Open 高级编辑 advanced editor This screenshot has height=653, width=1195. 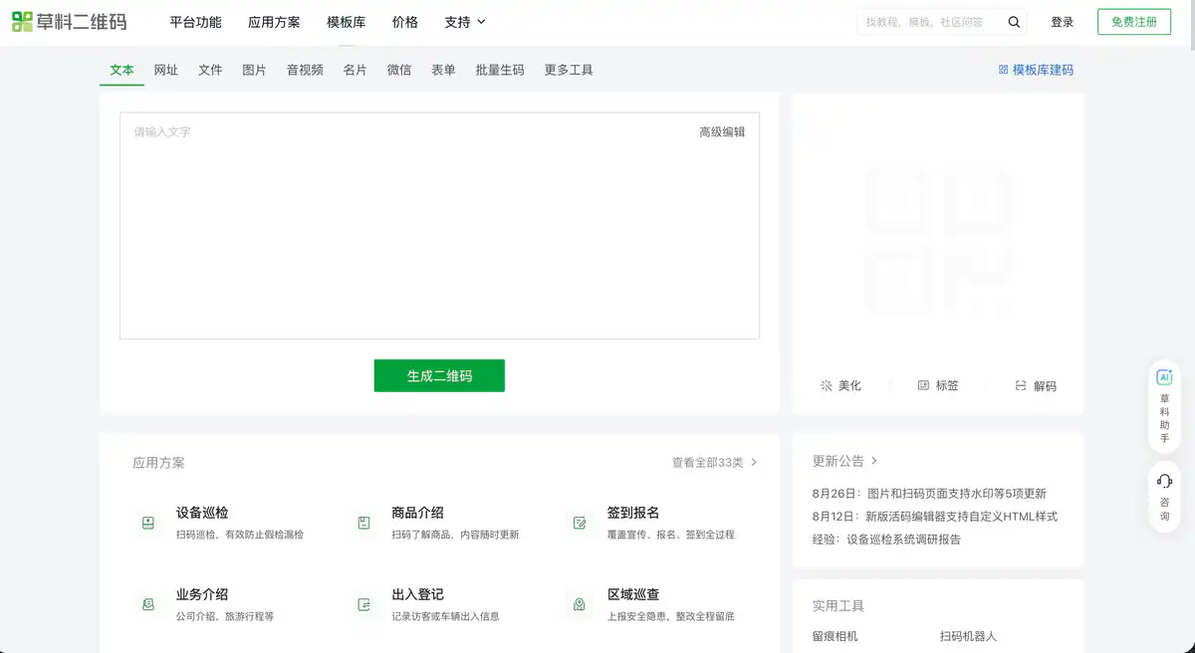722,131
